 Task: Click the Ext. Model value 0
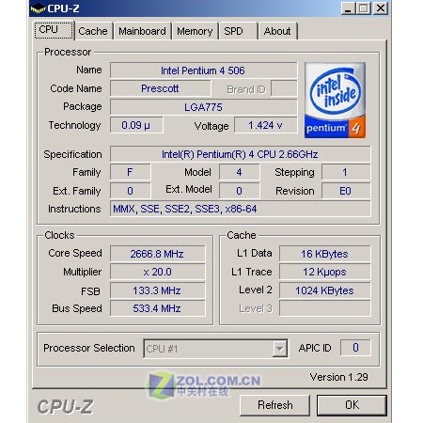coord(240,191)
